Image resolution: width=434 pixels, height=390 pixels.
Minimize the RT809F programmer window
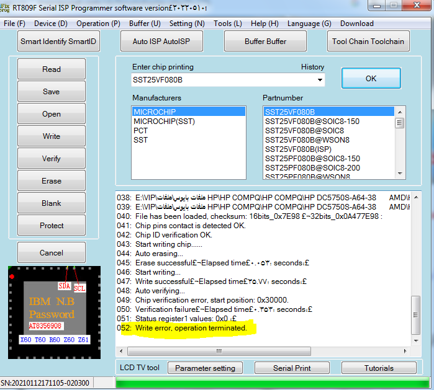[377, 6]
